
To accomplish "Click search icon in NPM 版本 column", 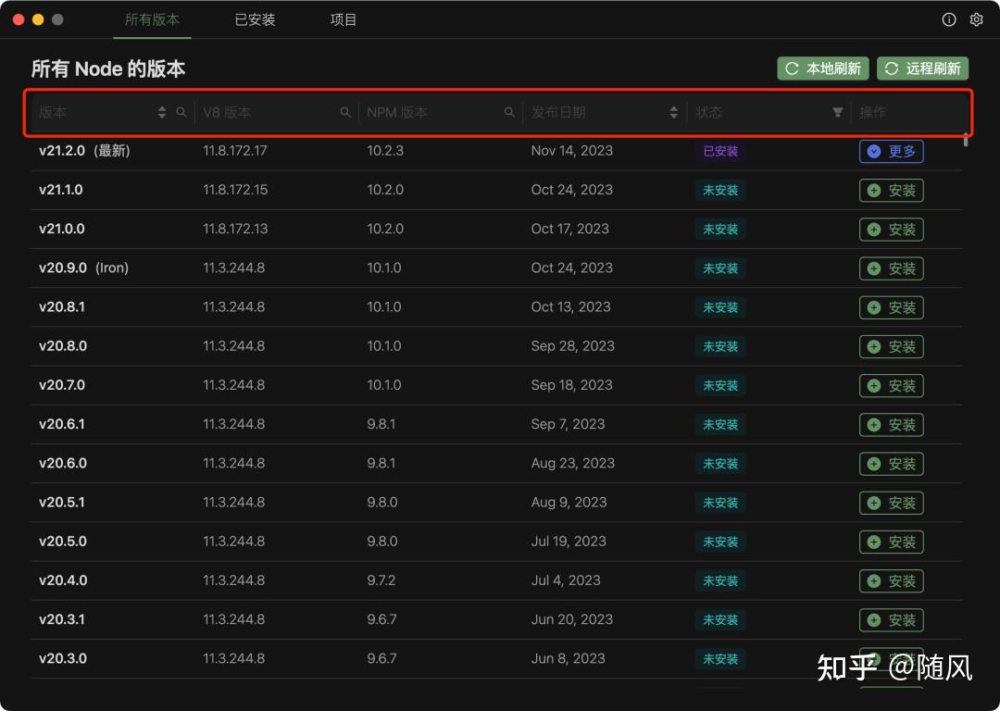I will tap(509, 112).
